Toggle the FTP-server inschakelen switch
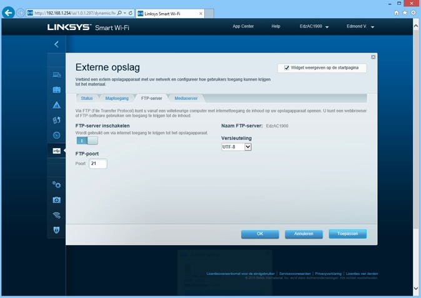421x298 pixels. (87, 141)
